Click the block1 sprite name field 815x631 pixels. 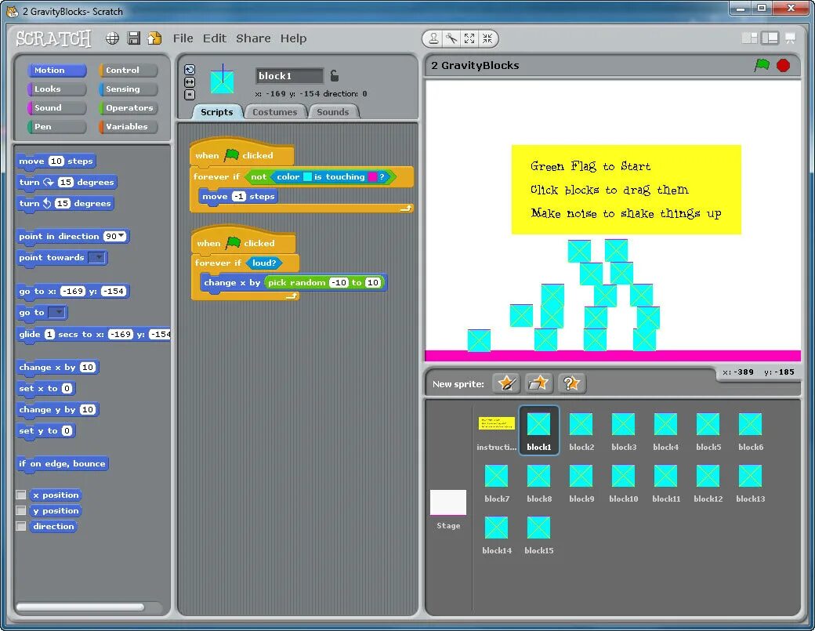click(289, 76)
